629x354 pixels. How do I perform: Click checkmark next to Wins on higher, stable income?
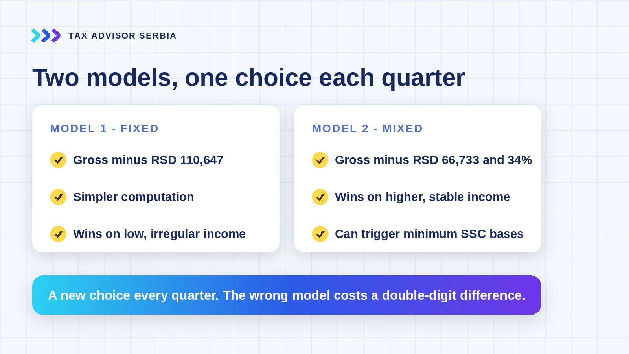point(320,197)
